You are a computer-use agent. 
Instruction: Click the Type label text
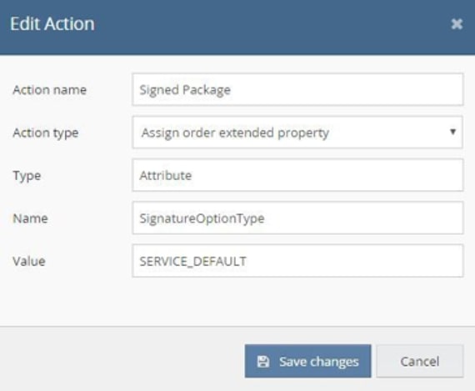[27, 176]
